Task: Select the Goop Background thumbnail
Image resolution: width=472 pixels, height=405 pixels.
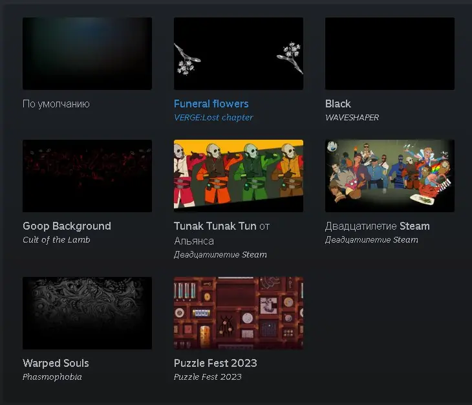Action: pyautogui.click(x=87, y=176)
